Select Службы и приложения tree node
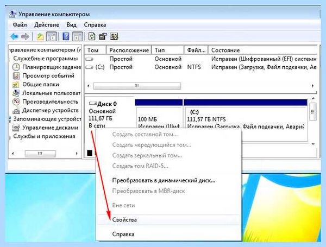326x247 pixels. [44, 136]
